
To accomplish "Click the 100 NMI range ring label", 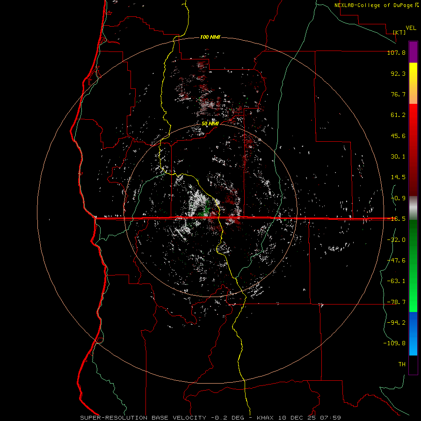I will pyautogui.click(x=210, y=37).
